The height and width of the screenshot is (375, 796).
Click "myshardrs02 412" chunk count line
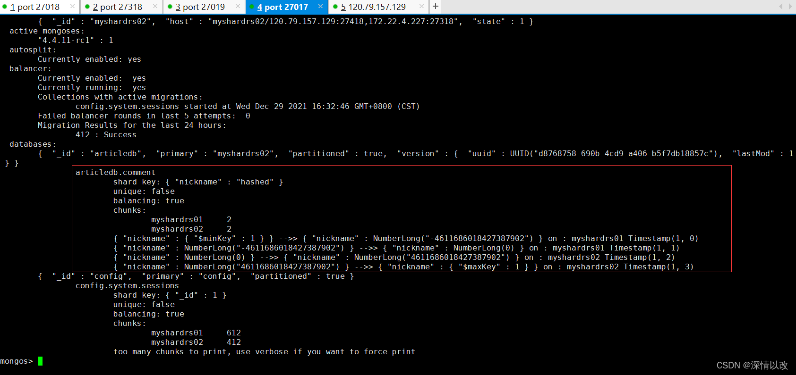[196, 342]
